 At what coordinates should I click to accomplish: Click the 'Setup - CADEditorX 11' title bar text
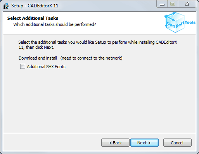point(35,6)
